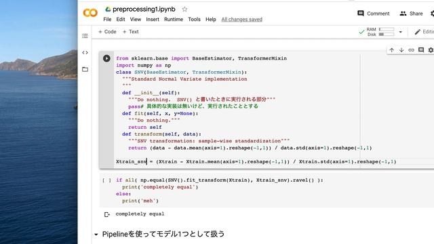Collapse the Pipeline section heading

96,235
